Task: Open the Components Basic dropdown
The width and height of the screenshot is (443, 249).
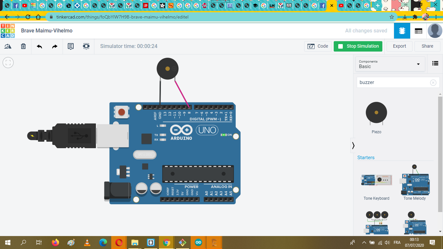Action: click(390, 64)
